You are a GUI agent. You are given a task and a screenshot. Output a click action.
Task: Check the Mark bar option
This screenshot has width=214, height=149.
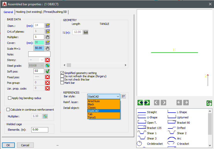62,83
